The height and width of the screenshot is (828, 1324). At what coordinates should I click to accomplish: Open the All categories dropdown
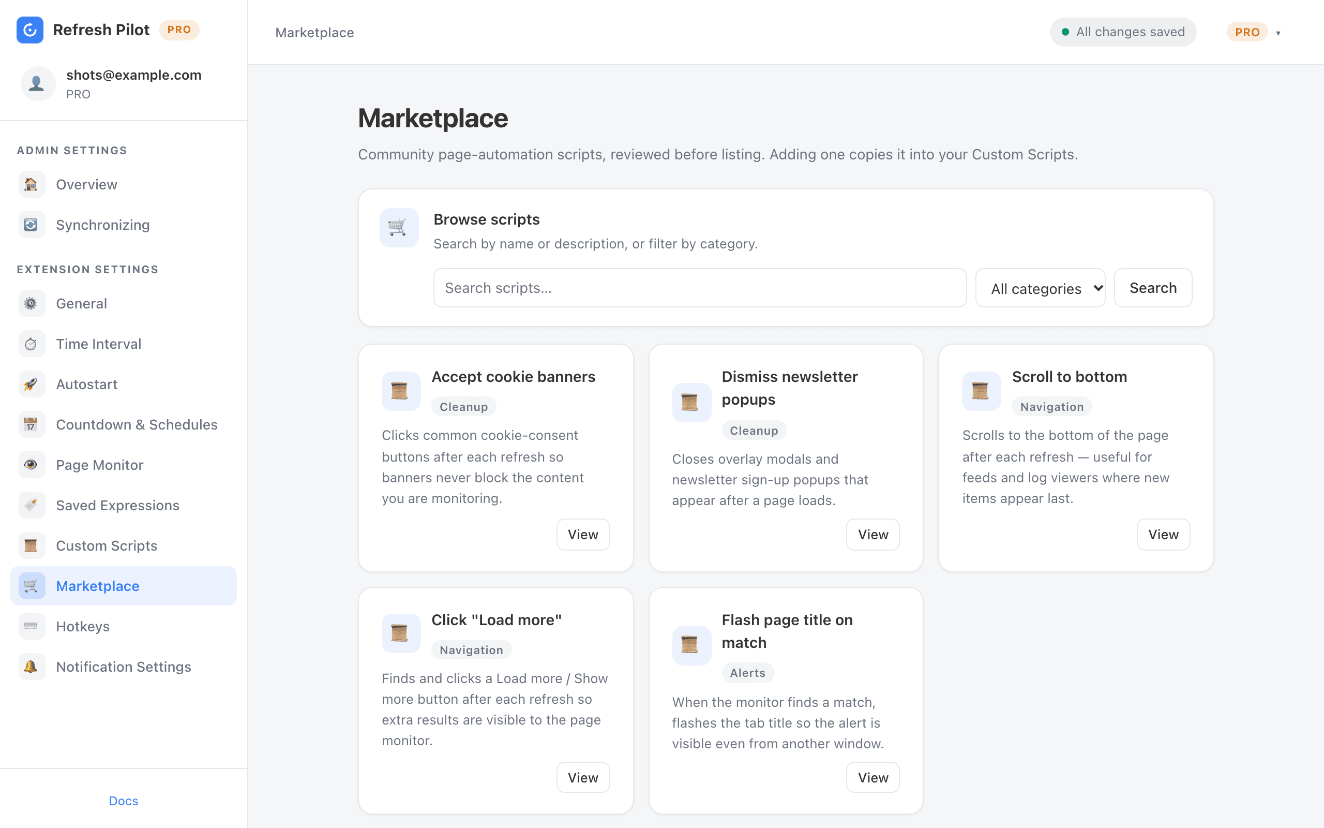point(1040,288)
